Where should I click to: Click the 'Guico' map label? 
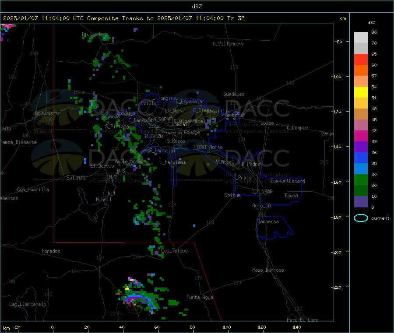[267, 123]
